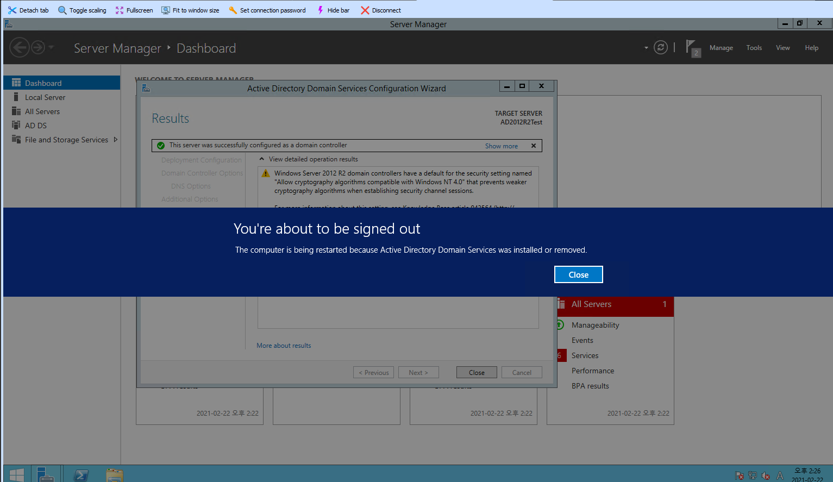Click the taskbar clock
The image size is (833, 482).
[807, 475]
